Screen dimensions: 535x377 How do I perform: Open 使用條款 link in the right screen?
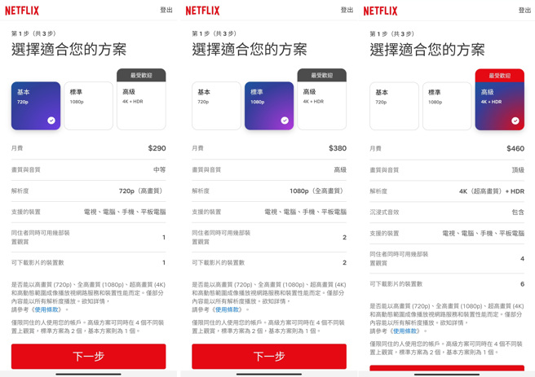(x=406, y=331)
